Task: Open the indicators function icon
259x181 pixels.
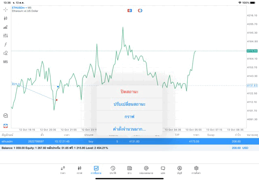Action: [x=6, y=45]
